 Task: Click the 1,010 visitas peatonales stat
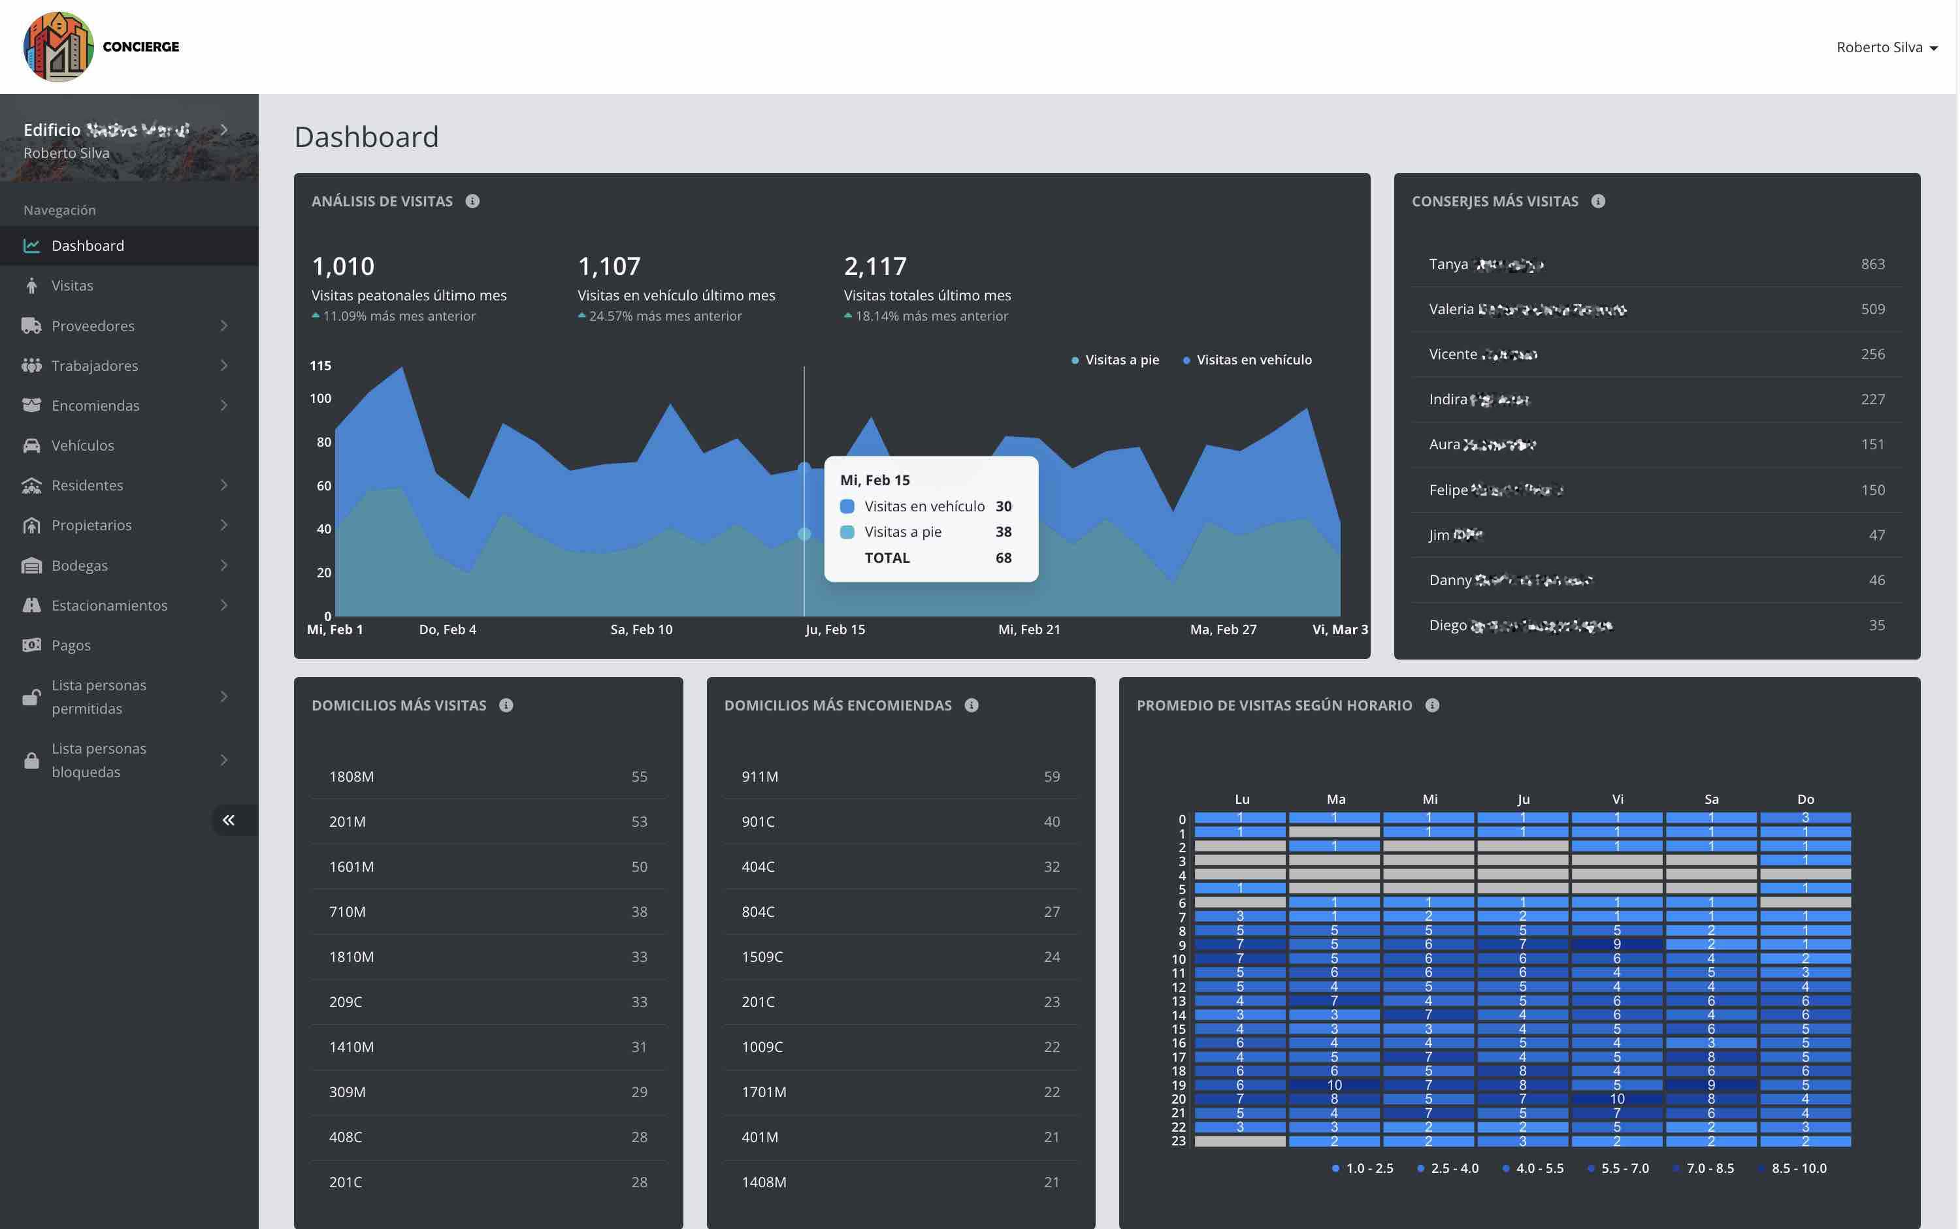pyautogui.click(x=409, y=289)
